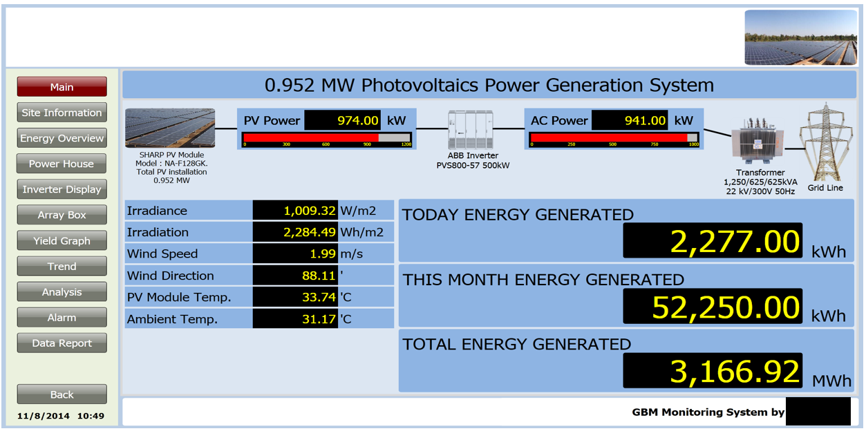Open the Power House screen
This screenshot has width=866, height=431.
coord(62,164)
